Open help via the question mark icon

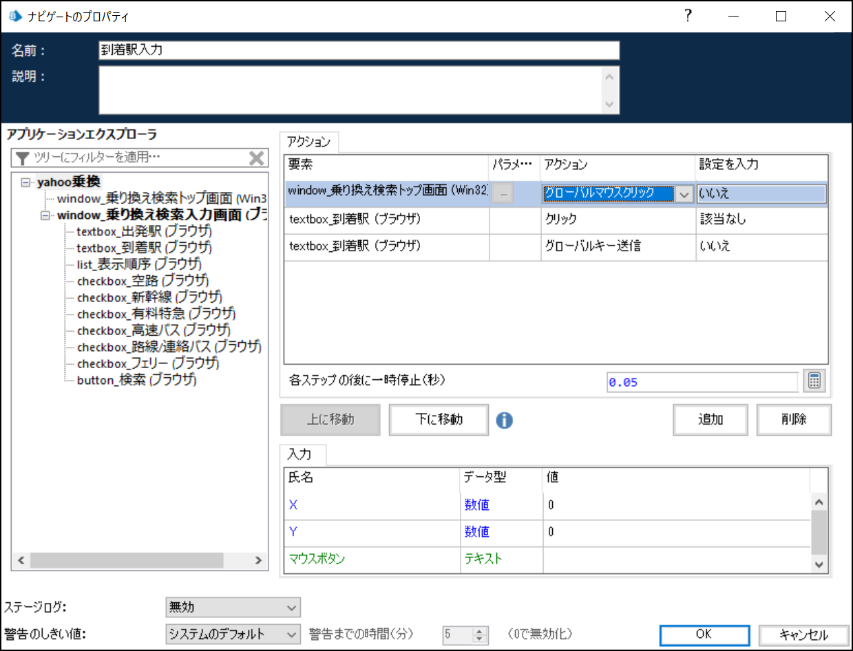coord(688,15)
